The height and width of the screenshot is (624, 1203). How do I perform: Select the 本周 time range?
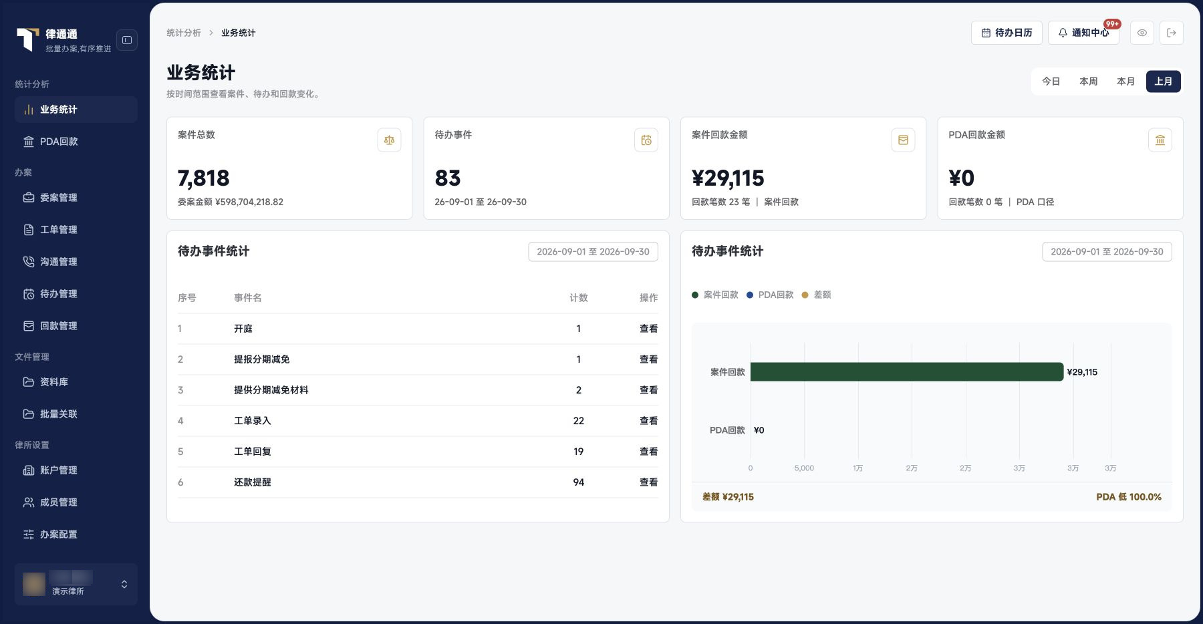click(x=1089, y=82)
